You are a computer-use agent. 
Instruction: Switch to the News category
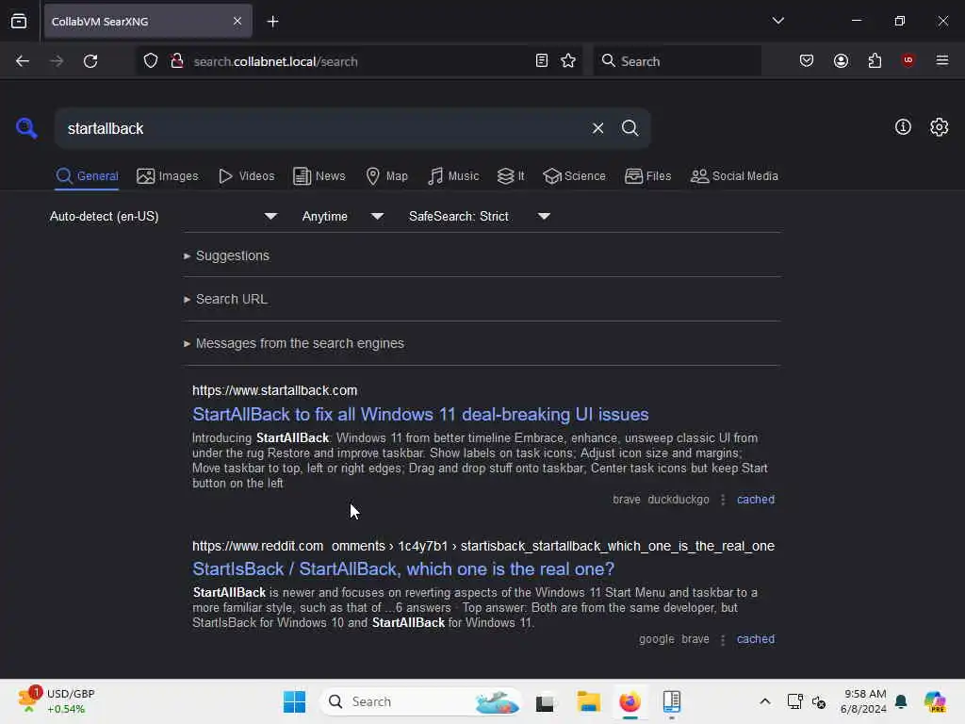point(319,176)
